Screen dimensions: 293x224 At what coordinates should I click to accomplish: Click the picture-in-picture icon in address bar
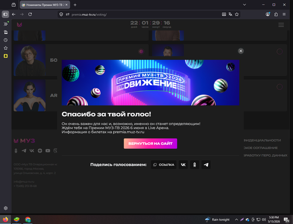pyautogui.click(x=224, y=14)
